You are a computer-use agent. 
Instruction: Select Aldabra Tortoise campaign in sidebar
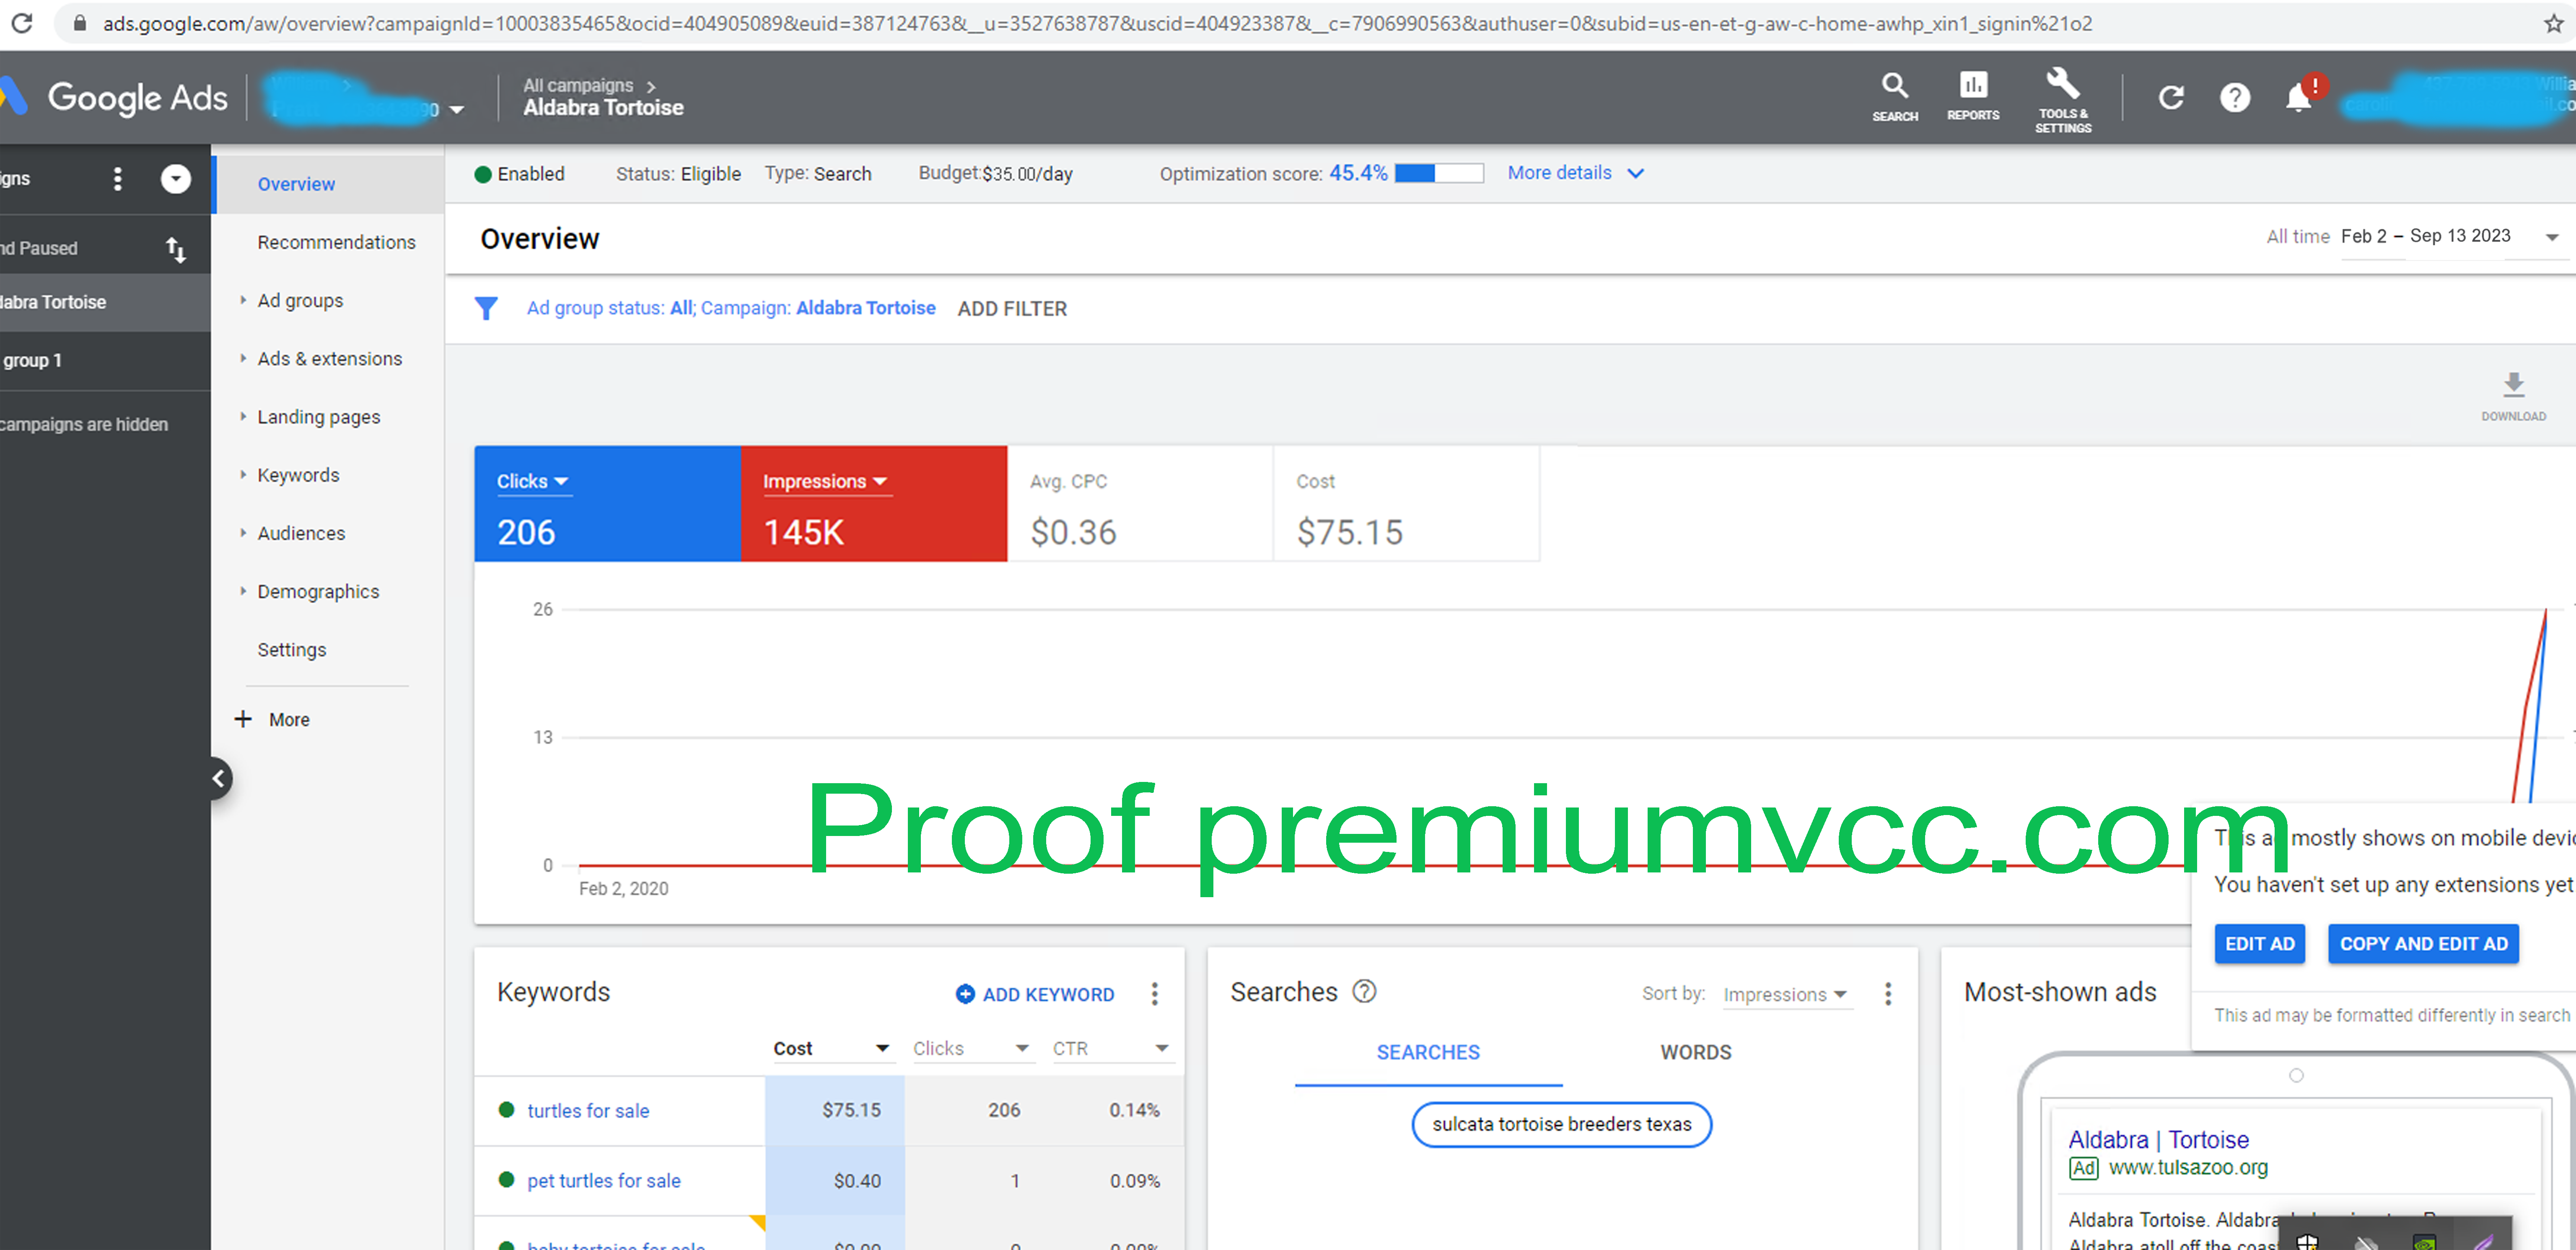[x=105, y=302]
